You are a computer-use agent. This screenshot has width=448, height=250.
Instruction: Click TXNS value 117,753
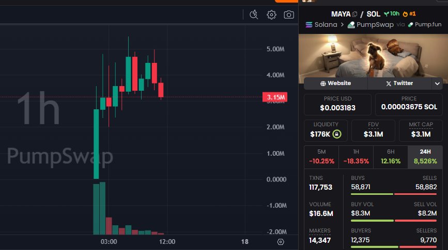click(x=320, y=187)
